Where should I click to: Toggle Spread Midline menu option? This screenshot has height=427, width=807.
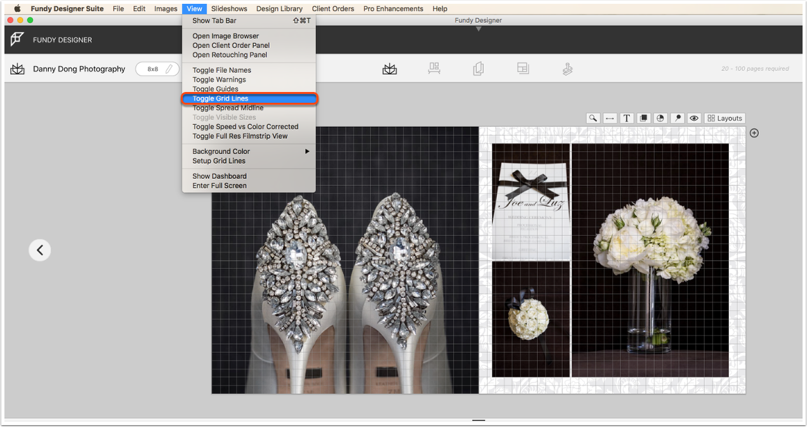tap(228, 108)
